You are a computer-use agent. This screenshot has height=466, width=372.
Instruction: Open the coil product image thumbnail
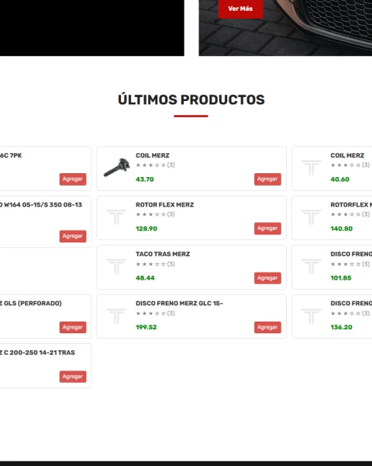(116, 168)
